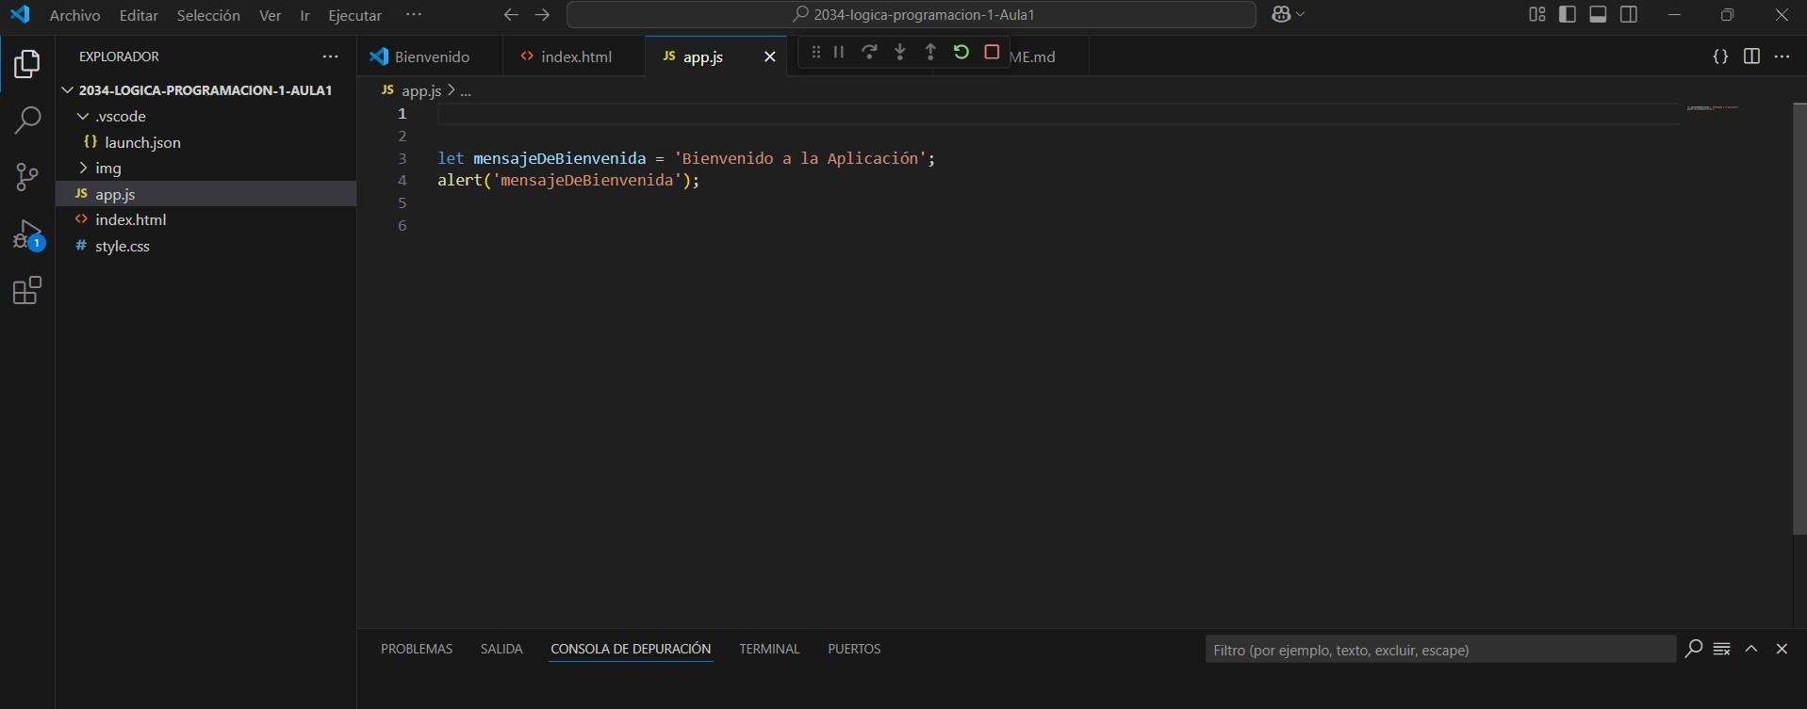Open the Ver menu
Viewport: 1807px width, 709px height.
tap(271, 15)
